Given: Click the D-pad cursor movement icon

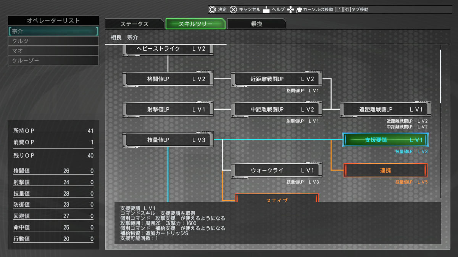Looking at the screenshot, I should [291, 10].
